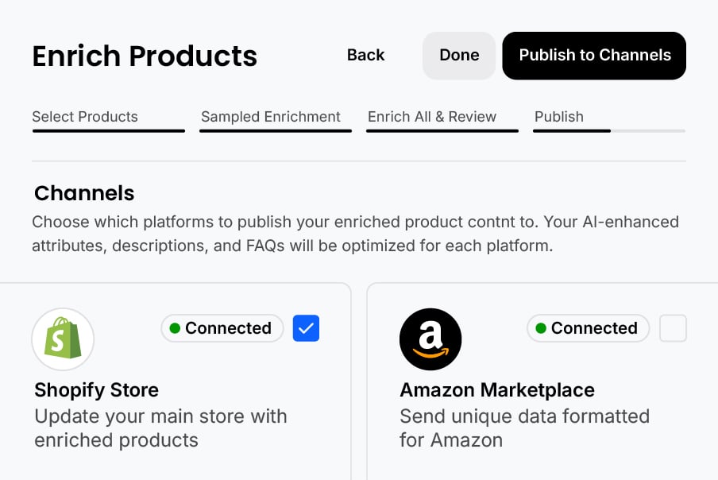
Task: Click the green status dot on Shopify's badge
Action: [175, 328]
